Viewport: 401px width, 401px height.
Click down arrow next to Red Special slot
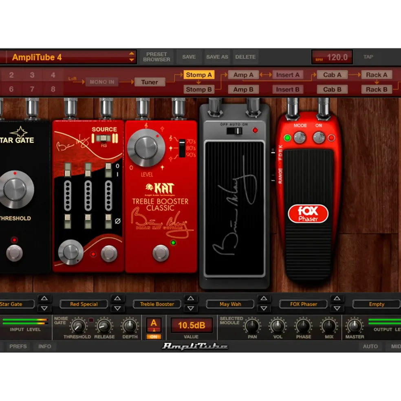click(117, 309)
